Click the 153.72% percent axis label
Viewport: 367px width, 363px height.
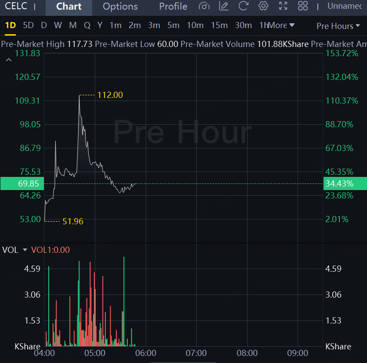pyautogui.click(x=342, y=54)
